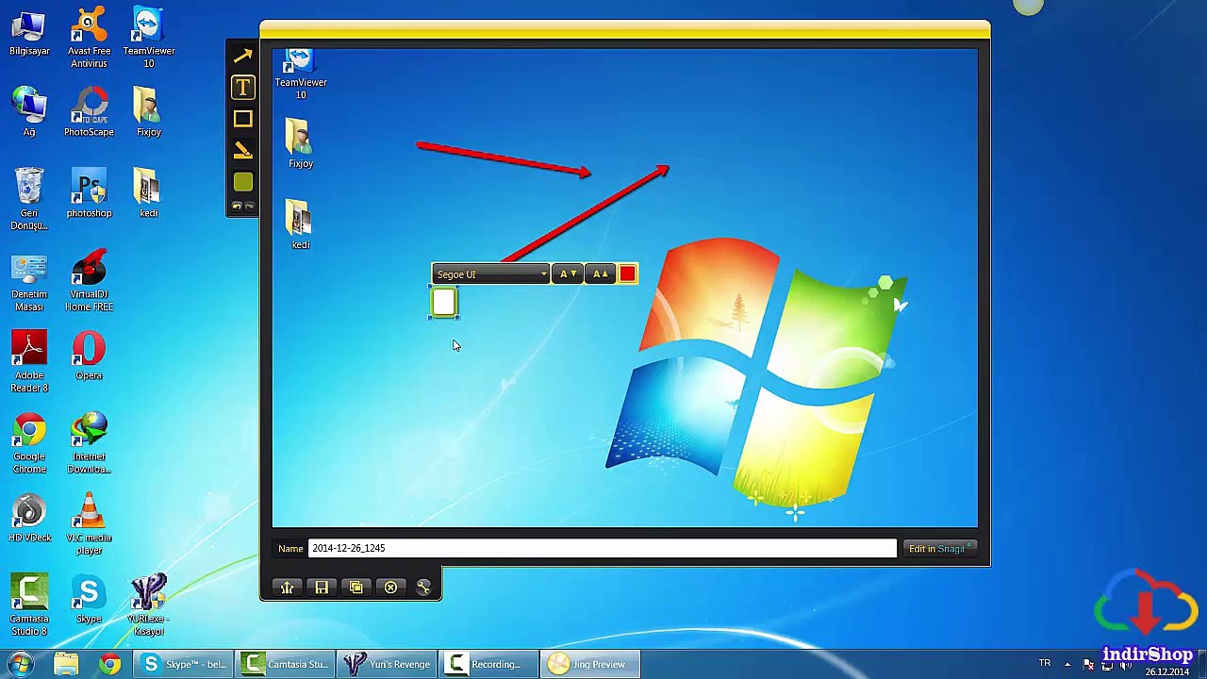Select the VirtualDJ Home FREE icon
This screenshot has width=1207, height=679.
[x=89, y=281]
